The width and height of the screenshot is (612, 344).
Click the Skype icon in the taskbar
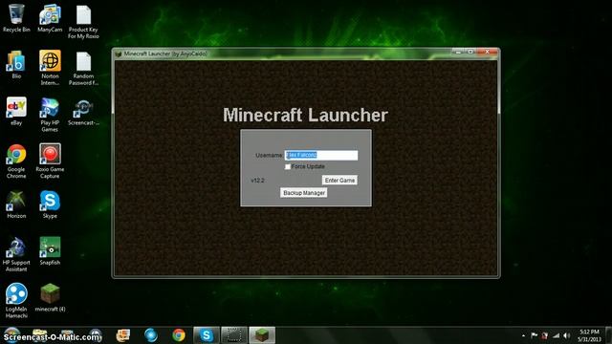tap(207, 335)
